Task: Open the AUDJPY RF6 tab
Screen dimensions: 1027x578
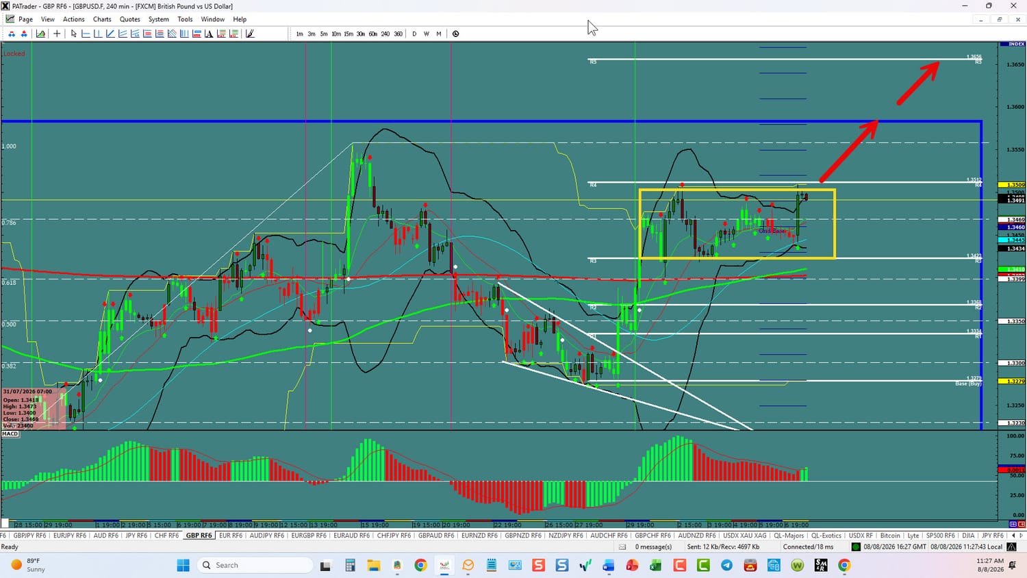Action: click(267, 536)
